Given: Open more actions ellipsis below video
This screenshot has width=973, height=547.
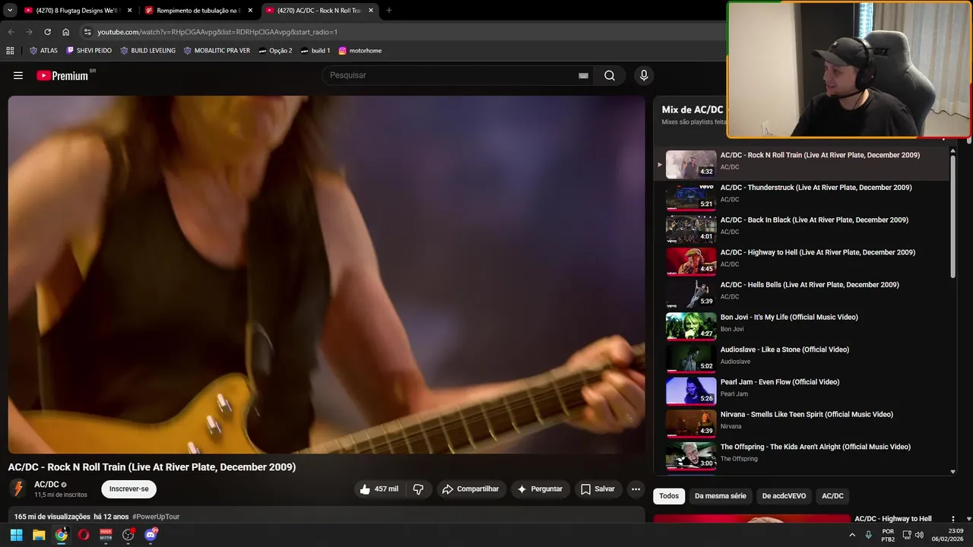Looking at the screenshot, I should 636,489.
